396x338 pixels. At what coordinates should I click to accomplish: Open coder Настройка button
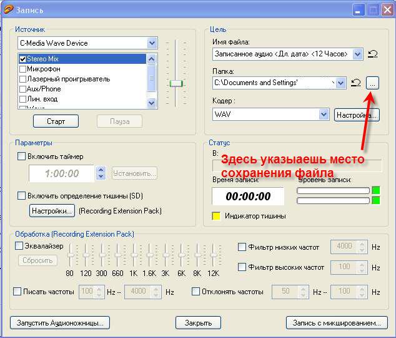coord(357,115)
